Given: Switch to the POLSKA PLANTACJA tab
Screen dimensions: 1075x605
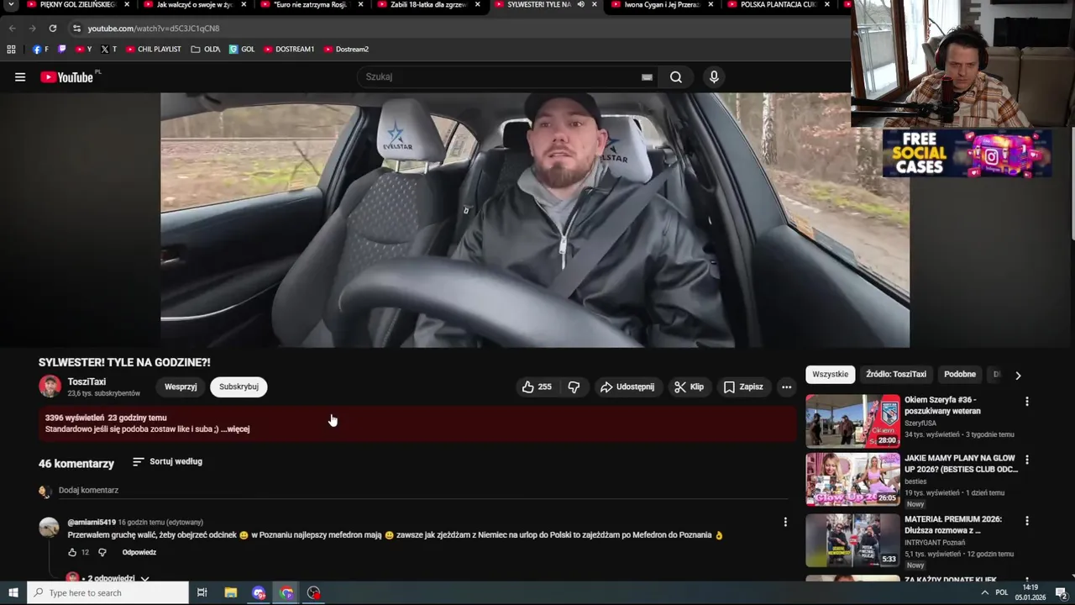Looking at the screenshot, I should pos(779,4).
